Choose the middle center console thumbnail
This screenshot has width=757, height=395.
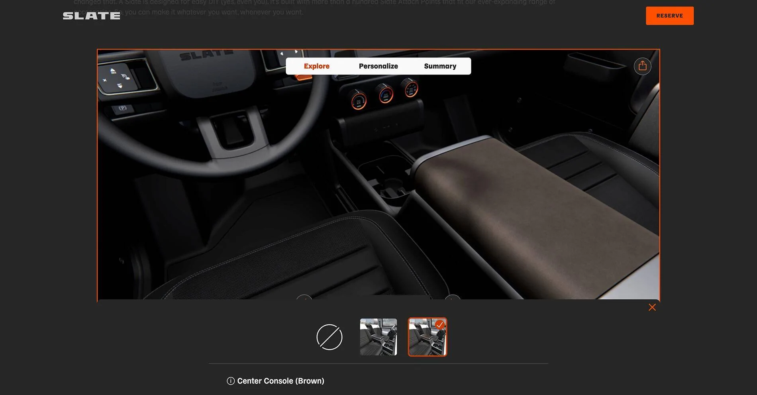click(x=378, y=337)
